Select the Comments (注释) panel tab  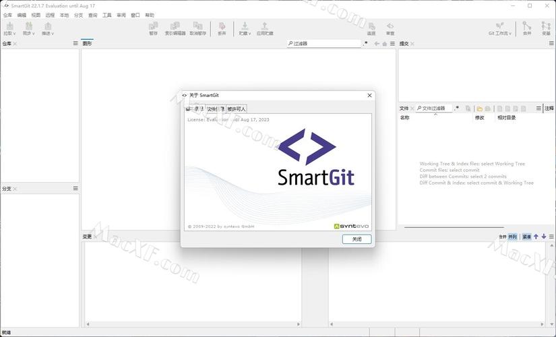pyautogui.click(x=549, y=109)
